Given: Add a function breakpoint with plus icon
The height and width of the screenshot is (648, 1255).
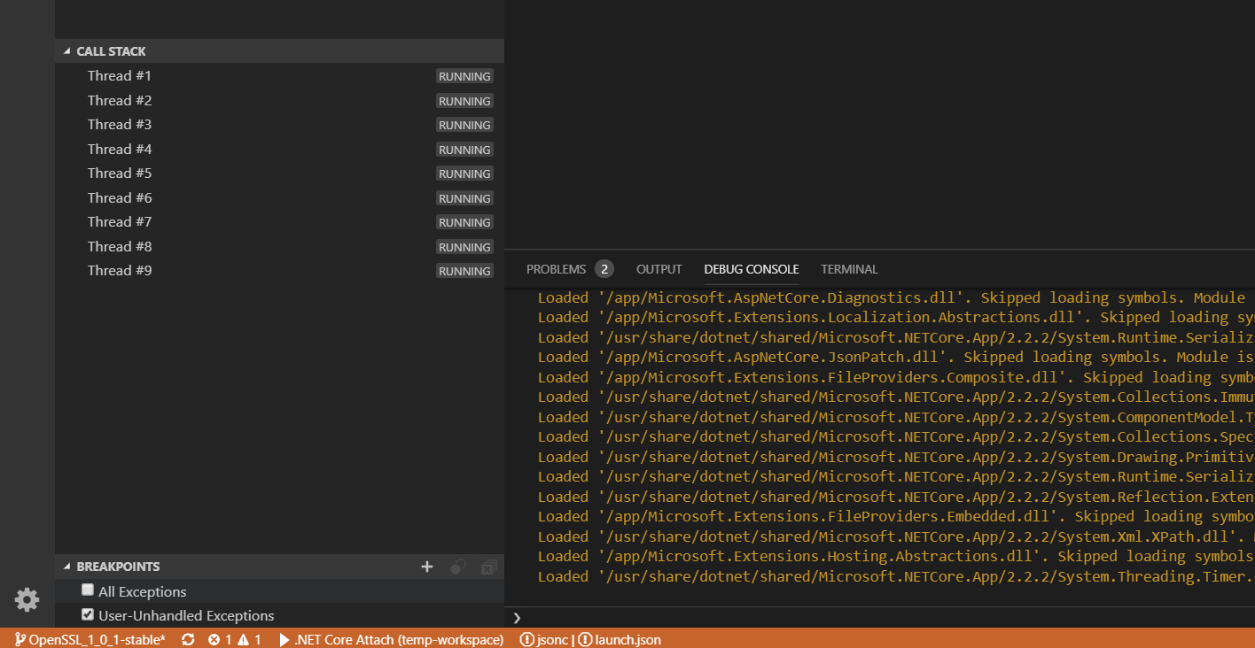Looking at the screenshot, I should (427, 567).
